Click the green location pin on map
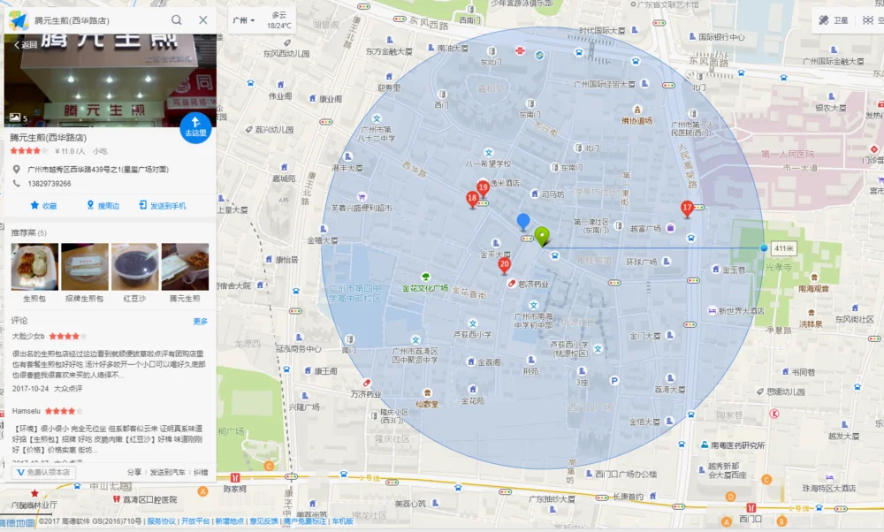Image resolution: width=884 pixels, height=532 pixels. click(x=542, y=236)
